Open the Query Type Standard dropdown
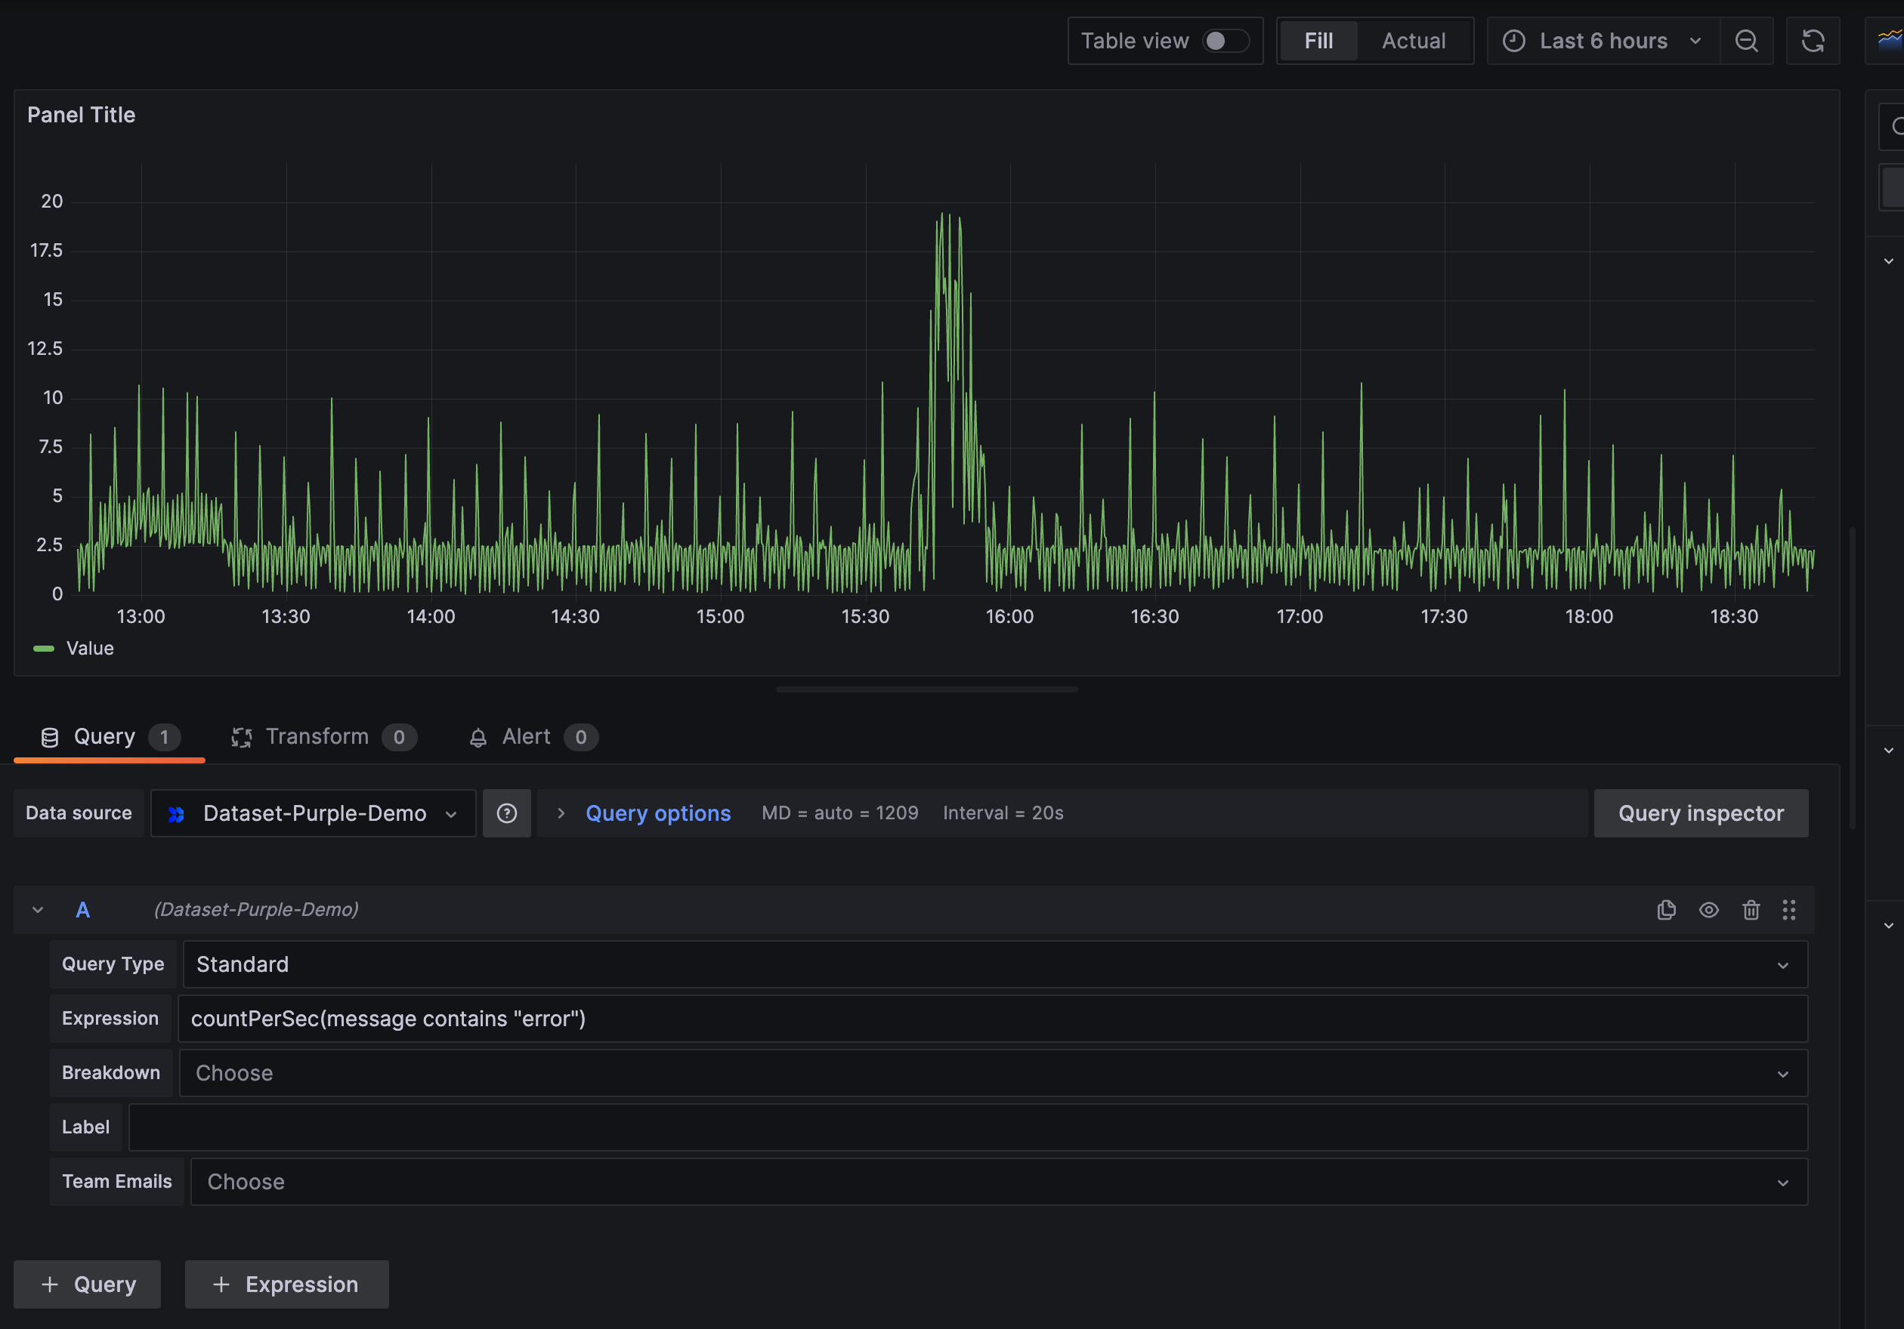 [x=994, y=964]
